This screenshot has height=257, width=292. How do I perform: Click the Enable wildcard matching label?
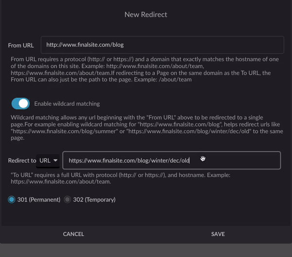67,103
